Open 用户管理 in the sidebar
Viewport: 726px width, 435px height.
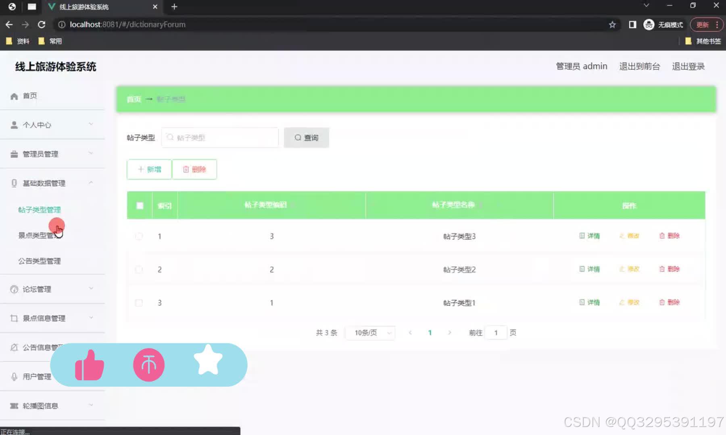(37, 377)
